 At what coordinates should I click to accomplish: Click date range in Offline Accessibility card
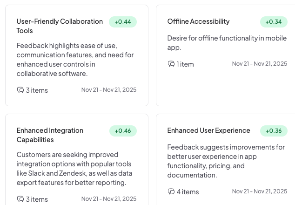coord(260,64)
